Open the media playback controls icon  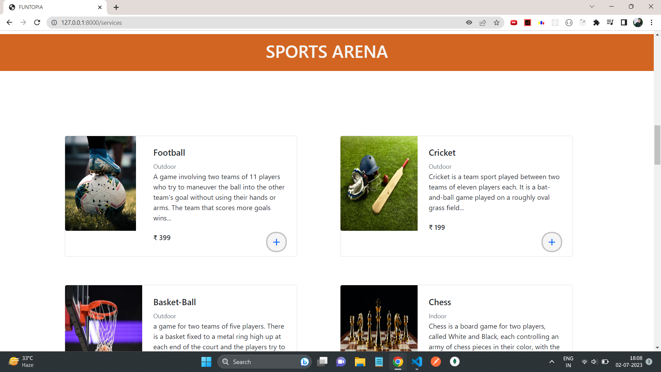click(x=610, y=22)
